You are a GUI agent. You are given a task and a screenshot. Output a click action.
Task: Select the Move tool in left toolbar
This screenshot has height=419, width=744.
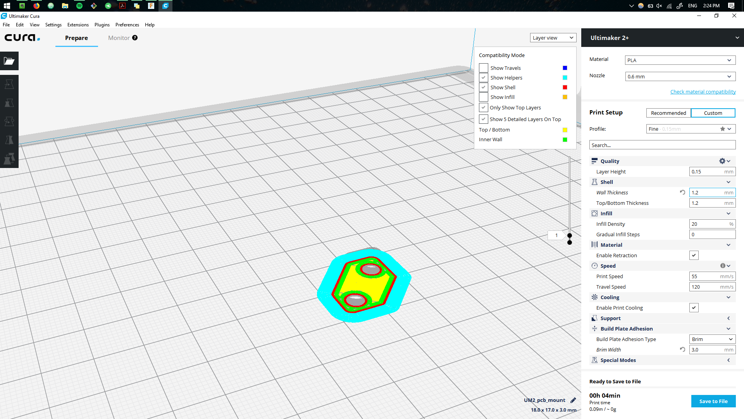click(9, 84)
